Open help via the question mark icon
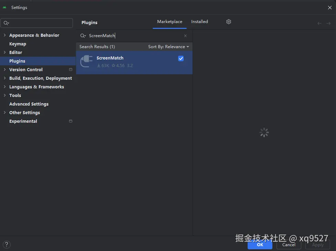The height and width of the screenshot is (251, 336). pyautogui.click(x=7, y=244)
